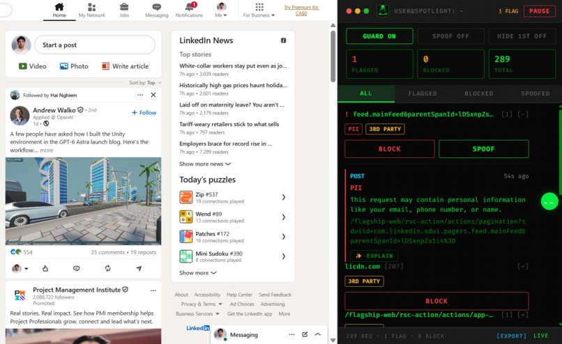Image resolution: width=562 pixels, height=344 pixels.
Task: Click the Spotlight app logo icon
Action: pyautogui.click(x=383, y=10)
